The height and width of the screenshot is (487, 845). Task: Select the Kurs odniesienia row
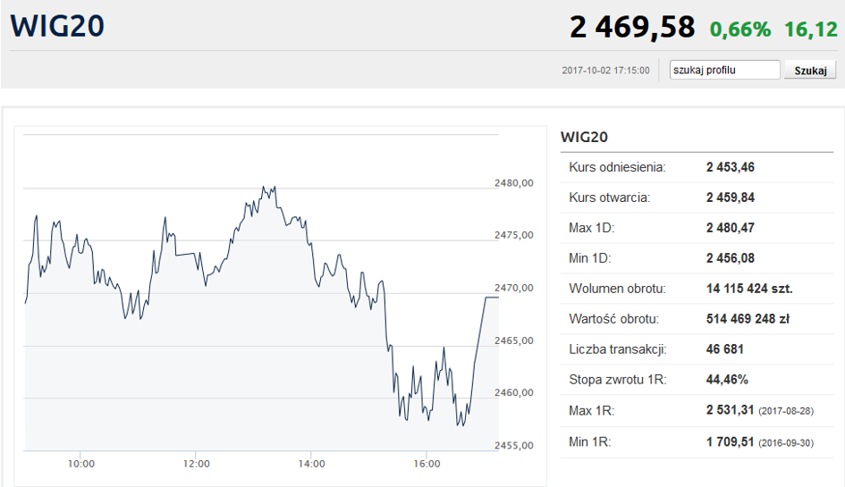[x=697, y=167]
